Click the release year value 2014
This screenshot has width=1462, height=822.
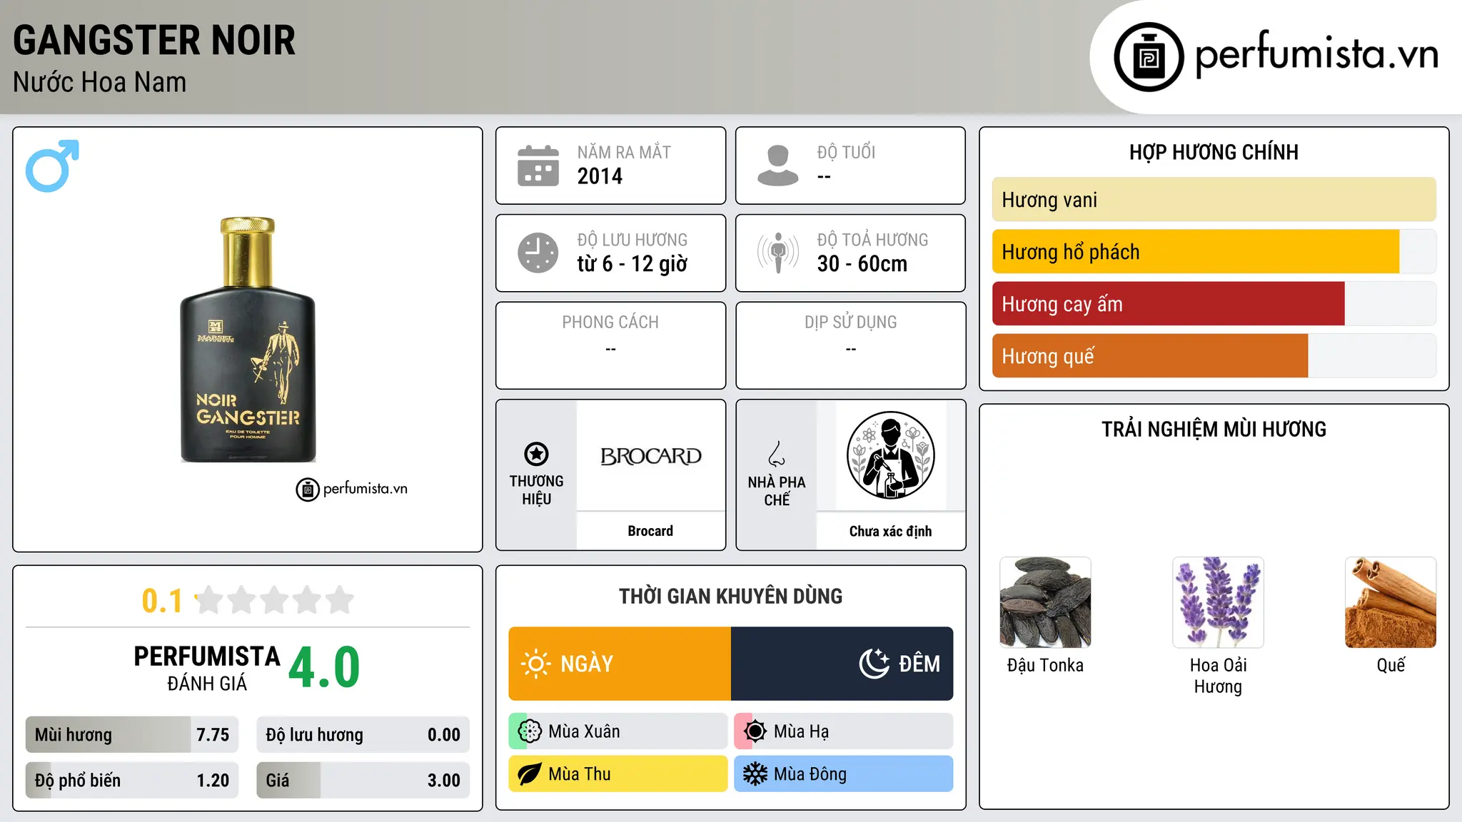click(x=600, y=176)
